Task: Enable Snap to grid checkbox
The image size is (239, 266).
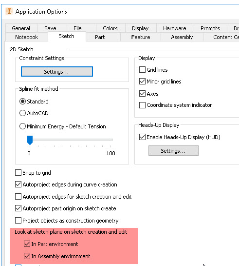Action: pyautogui.click(x=18, y=172)
